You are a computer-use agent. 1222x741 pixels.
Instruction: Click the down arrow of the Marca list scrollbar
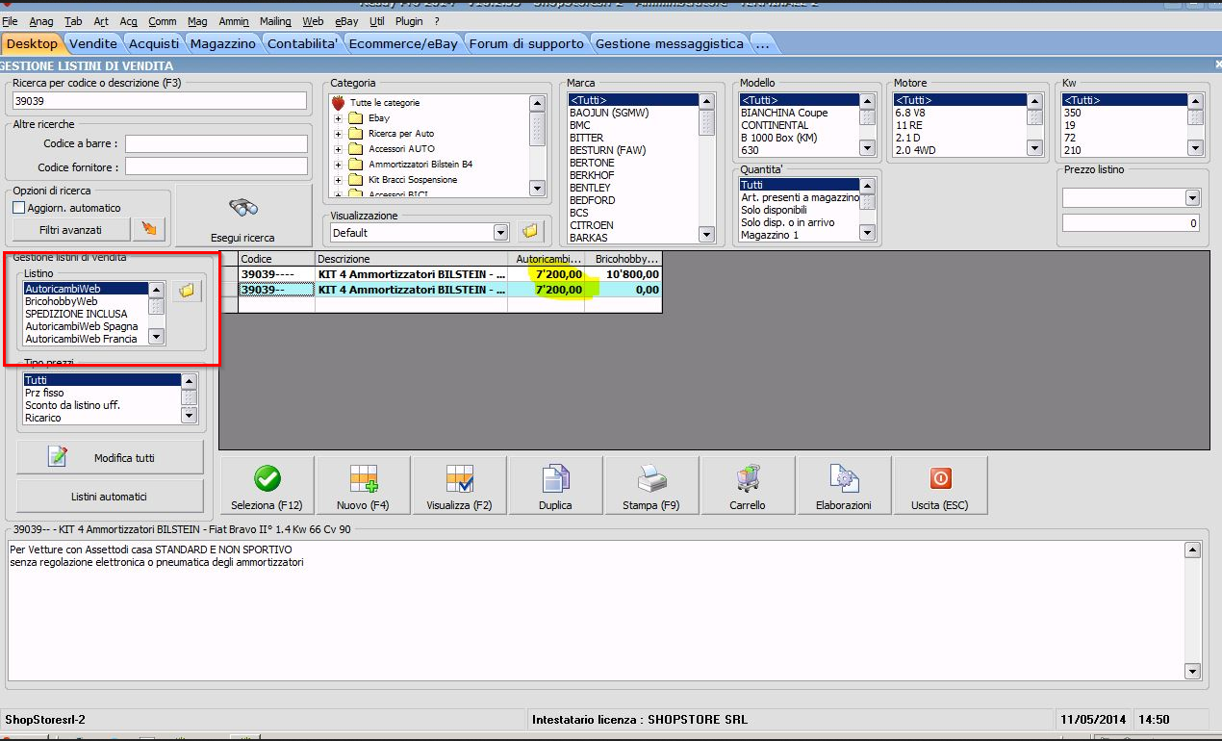pos(707,235)
